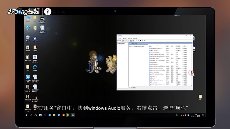Click the Export List icon in Services toolbar

click(128, 41)
